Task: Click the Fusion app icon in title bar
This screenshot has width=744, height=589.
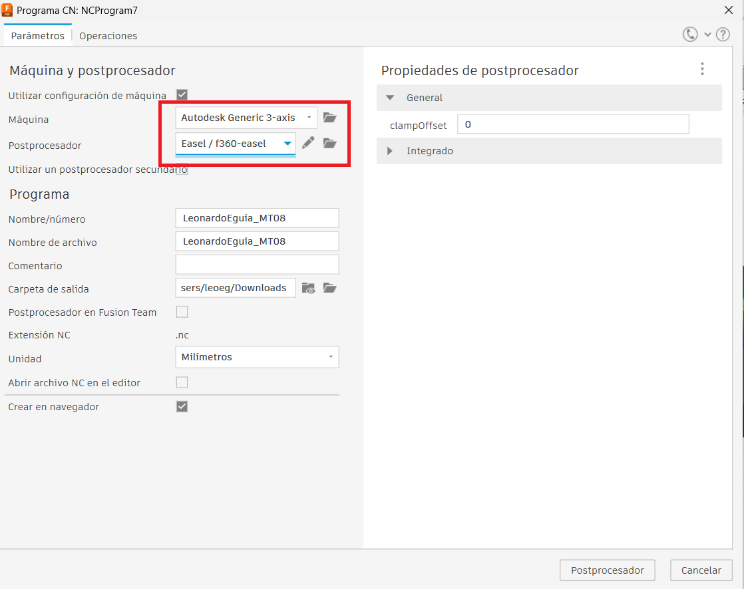Action: [7, 10]
